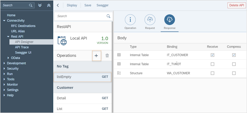Screen dimensions: 247x113
Task: Click the Save toolbar button
Action: pos(88,5)
